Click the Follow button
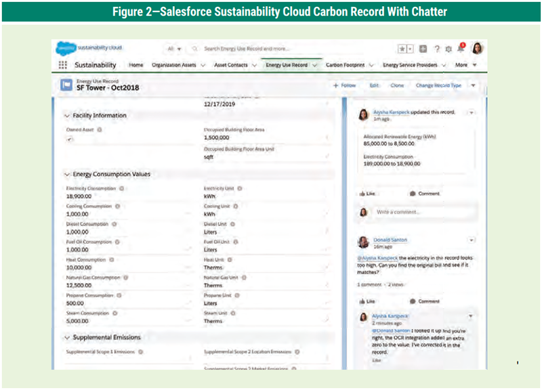This screenshot has width=542, height=390. [x=344, y=86]
